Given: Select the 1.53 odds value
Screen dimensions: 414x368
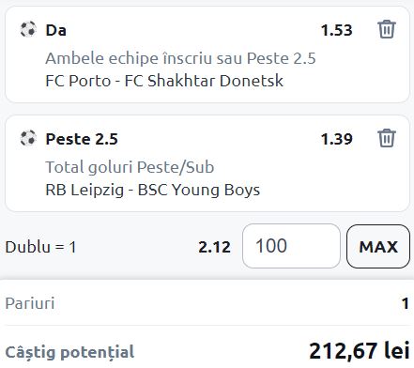Looking at the screenshot, I should tap(337, 30).
